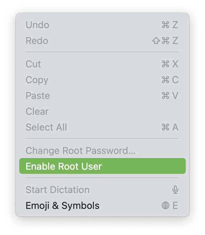Choose Cut from the context menu
Image resolution: width=205 pixels, height=235 pixels.
tap(102, 64)
